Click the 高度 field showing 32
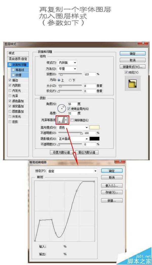152x265 pixels. 72,113
